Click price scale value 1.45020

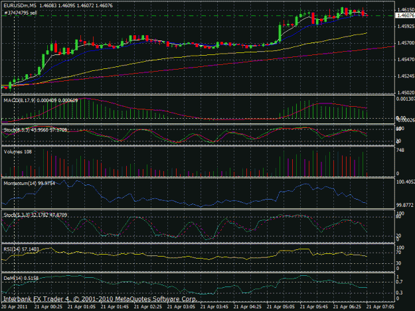pyautogui.click(x=406, y=92)
